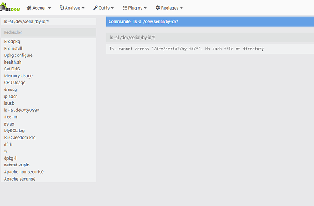Click the Jeedom logo
The width and height of the screenshot is (314, 206).
coord(10,7)
